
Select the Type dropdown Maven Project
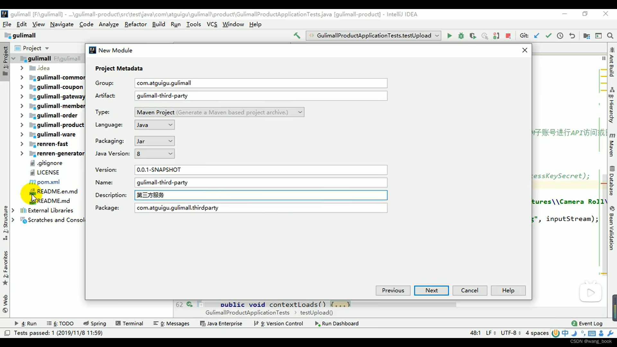click(x=219, y=112)
